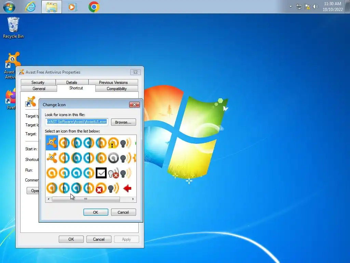
Task: Click the network icon in system tray
Action: tap(299, 7)
